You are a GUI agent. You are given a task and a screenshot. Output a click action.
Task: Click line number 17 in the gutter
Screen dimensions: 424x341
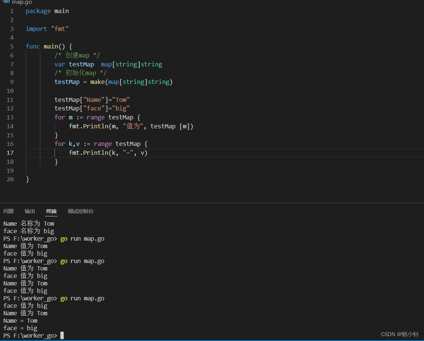tap(10, 153)
